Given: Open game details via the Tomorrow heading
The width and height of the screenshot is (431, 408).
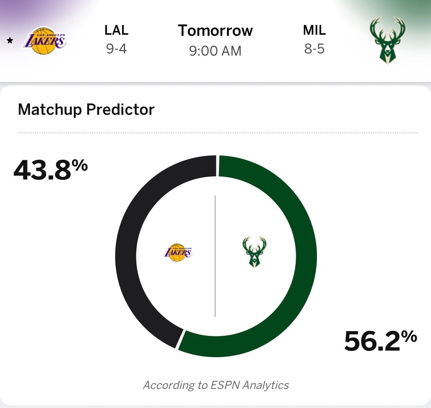Looking at the screenshot, I should pyautogui.click(x=215, y=31).
